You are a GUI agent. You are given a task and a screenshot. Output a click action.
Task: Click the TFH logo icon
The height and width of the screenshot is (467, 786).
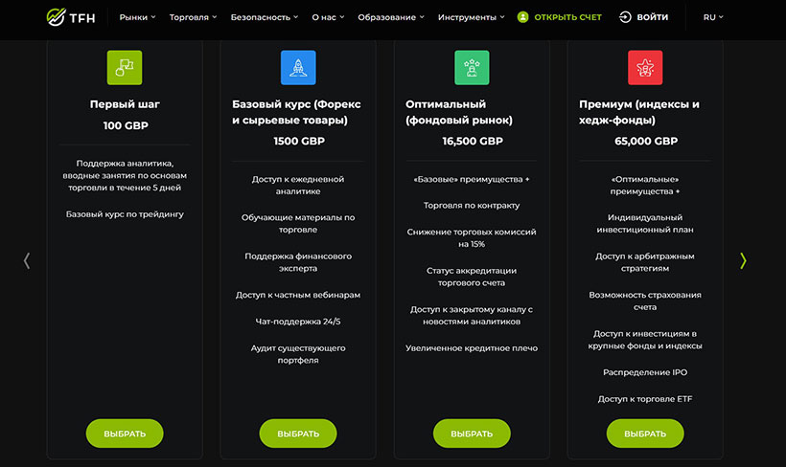56,17
